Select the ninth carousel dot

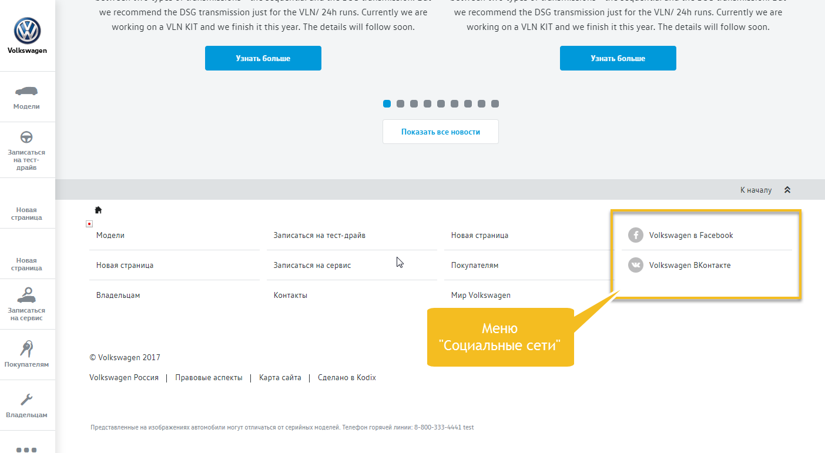[495, 103]
